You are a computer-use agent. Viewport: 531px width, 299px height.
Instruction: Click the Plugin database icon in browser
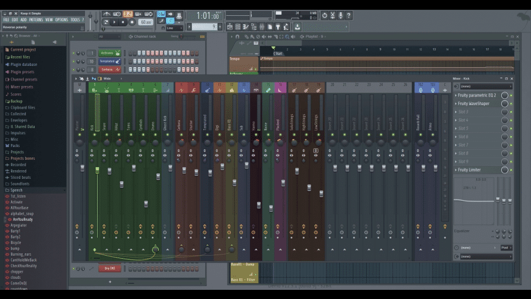pos(7,64)
